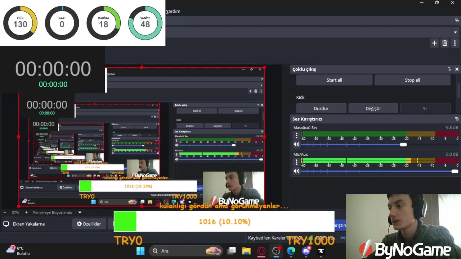The image size is (461, 259).
Task: Close the Çoklu çıkış panel
Action: tap(457, 69)
